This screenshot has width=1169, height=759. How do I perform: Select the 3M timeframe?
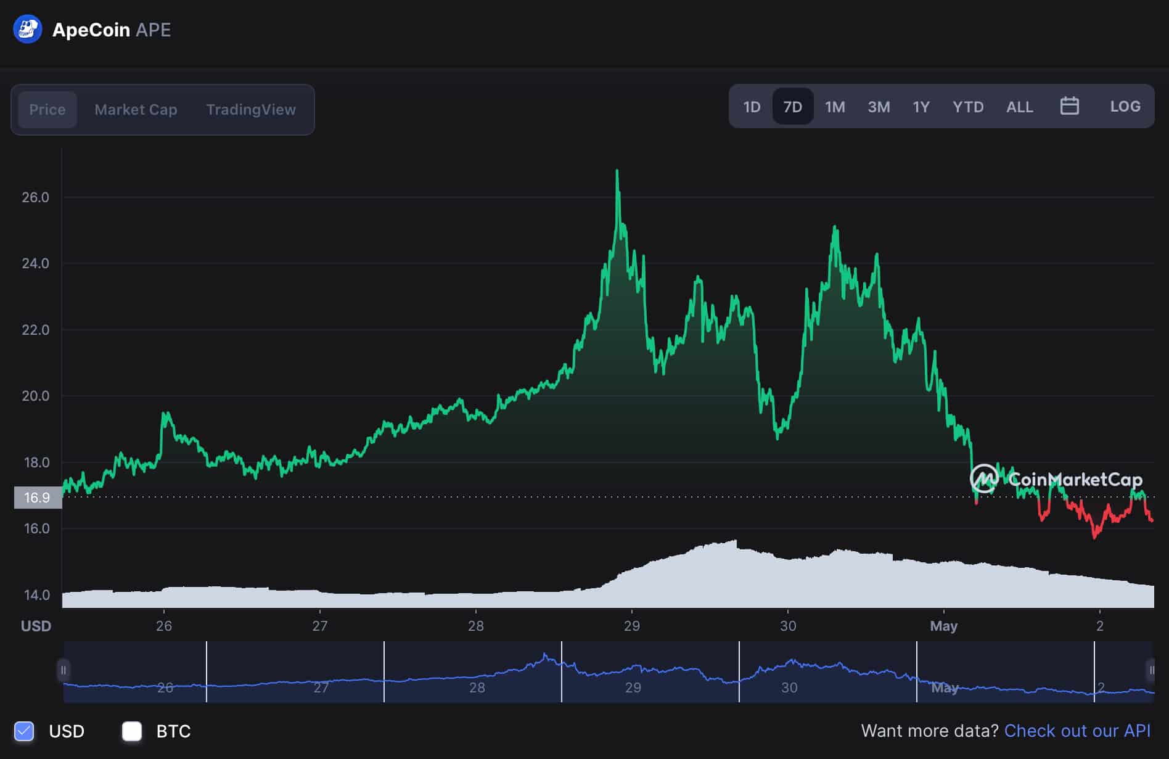(x=878, y=106)
